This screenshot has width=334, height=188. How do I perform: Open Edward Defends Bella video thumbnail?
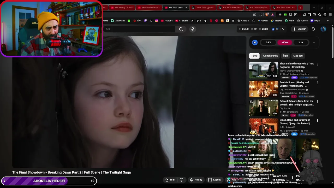pos(264,108)
